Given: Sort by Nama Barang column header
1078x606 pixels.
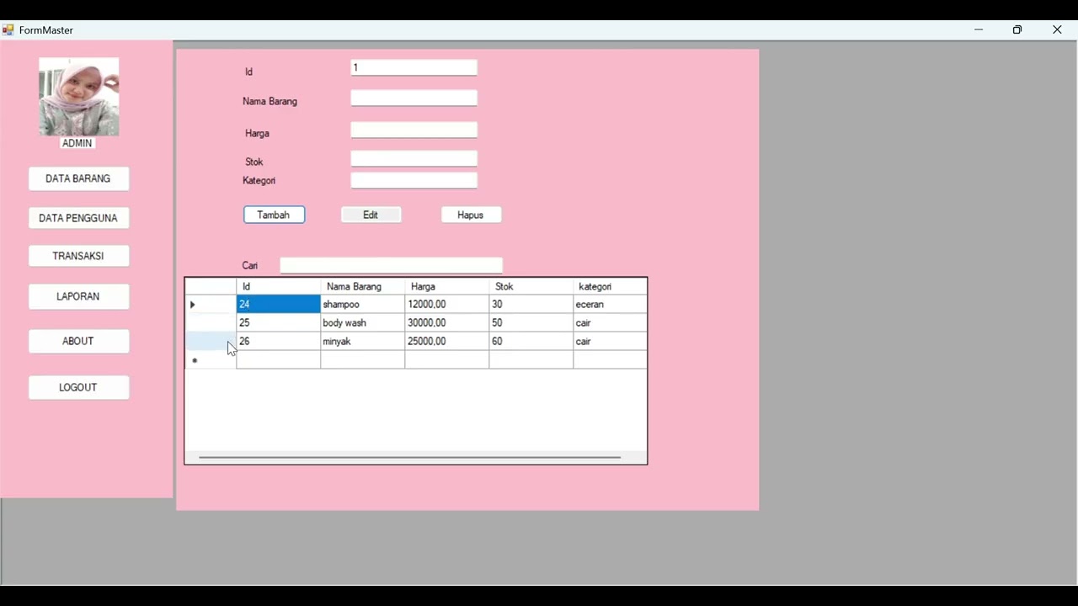Looking at the screenshot, I should pos(363,287).
